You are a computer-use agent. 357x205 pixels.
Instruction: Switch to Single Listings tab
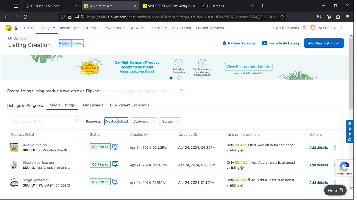tap(62, 105)
